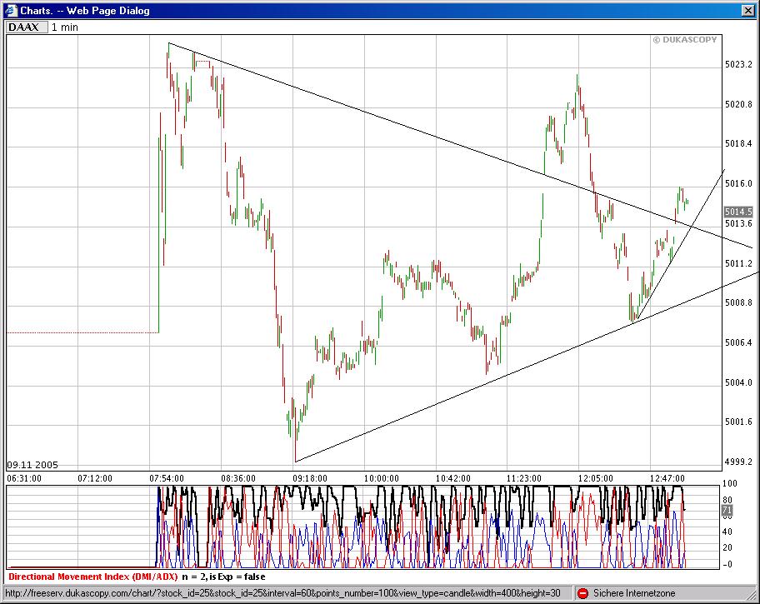Click the Directional Movement Index (DMI/ADX) label
The image size is (760, 604).
click(x=93, y=577)
